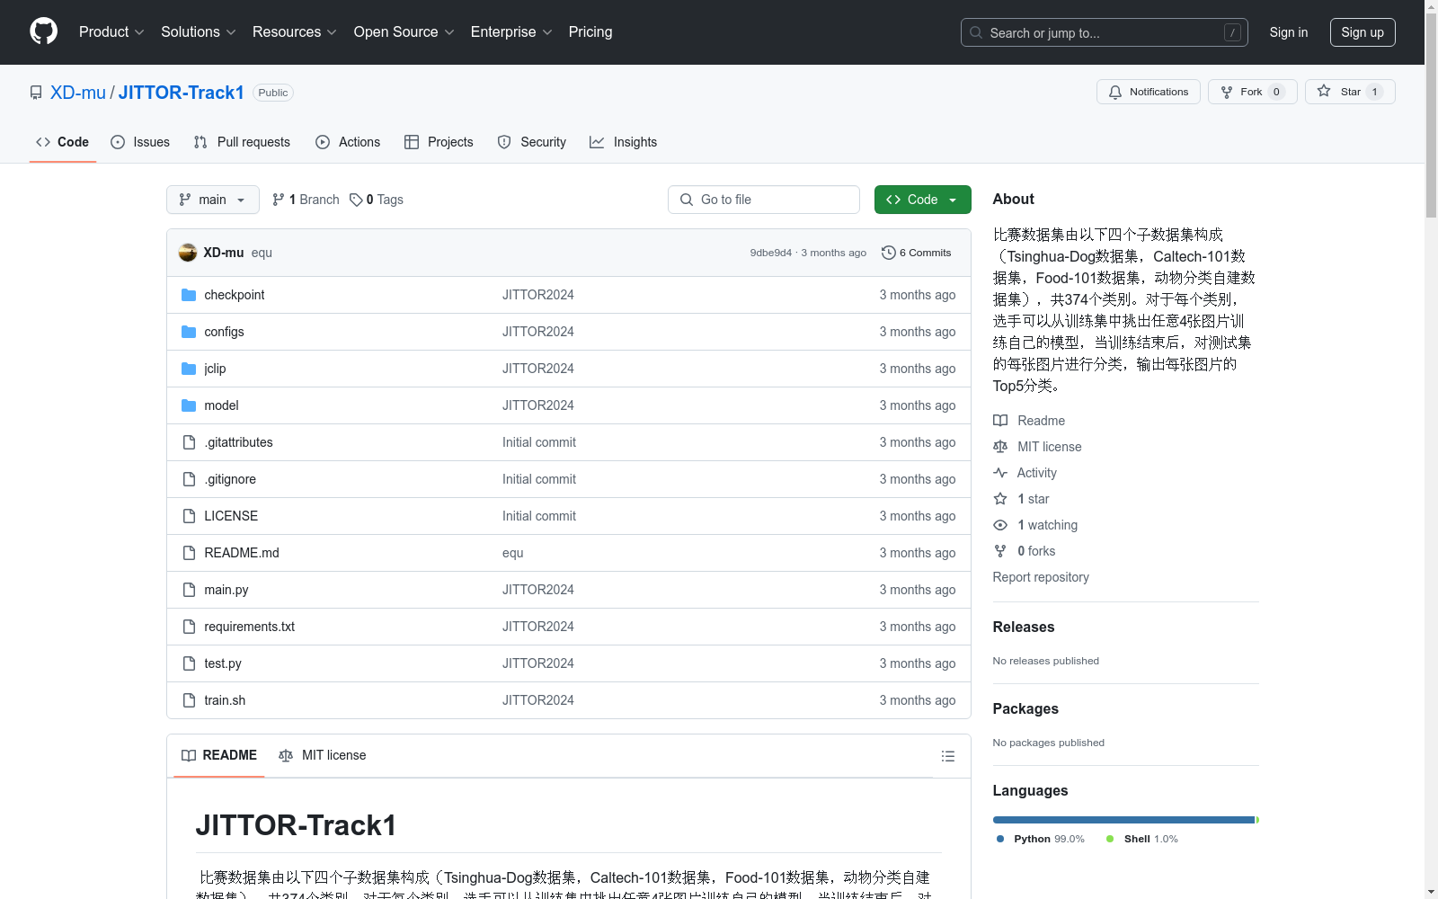Click the slash shortcut icon in search box

click(1232, 32)
